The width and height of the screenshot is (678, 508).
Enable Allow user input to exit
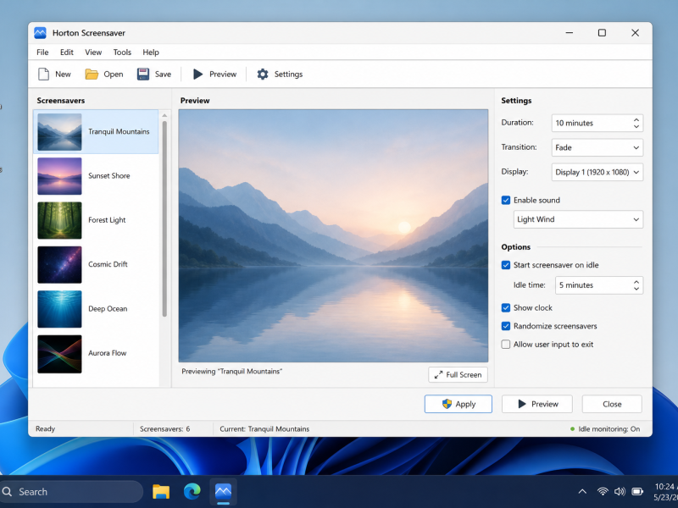(x=506, y=345)
